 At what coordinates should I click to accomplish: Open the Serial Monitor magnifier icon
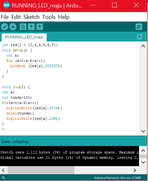[139, 27]
